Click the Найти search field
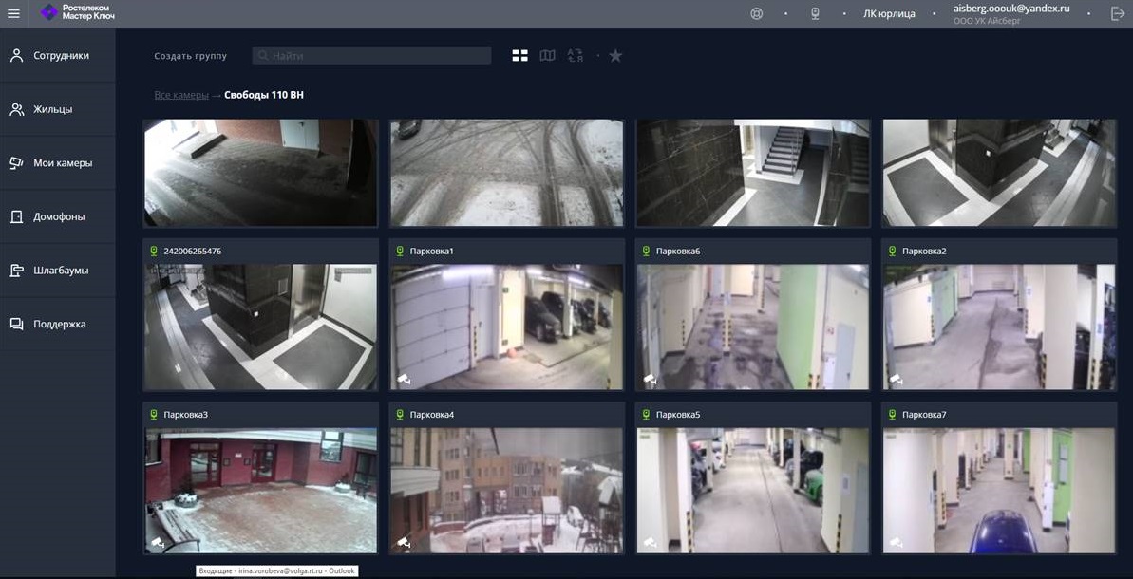 (x=371, y=56)
